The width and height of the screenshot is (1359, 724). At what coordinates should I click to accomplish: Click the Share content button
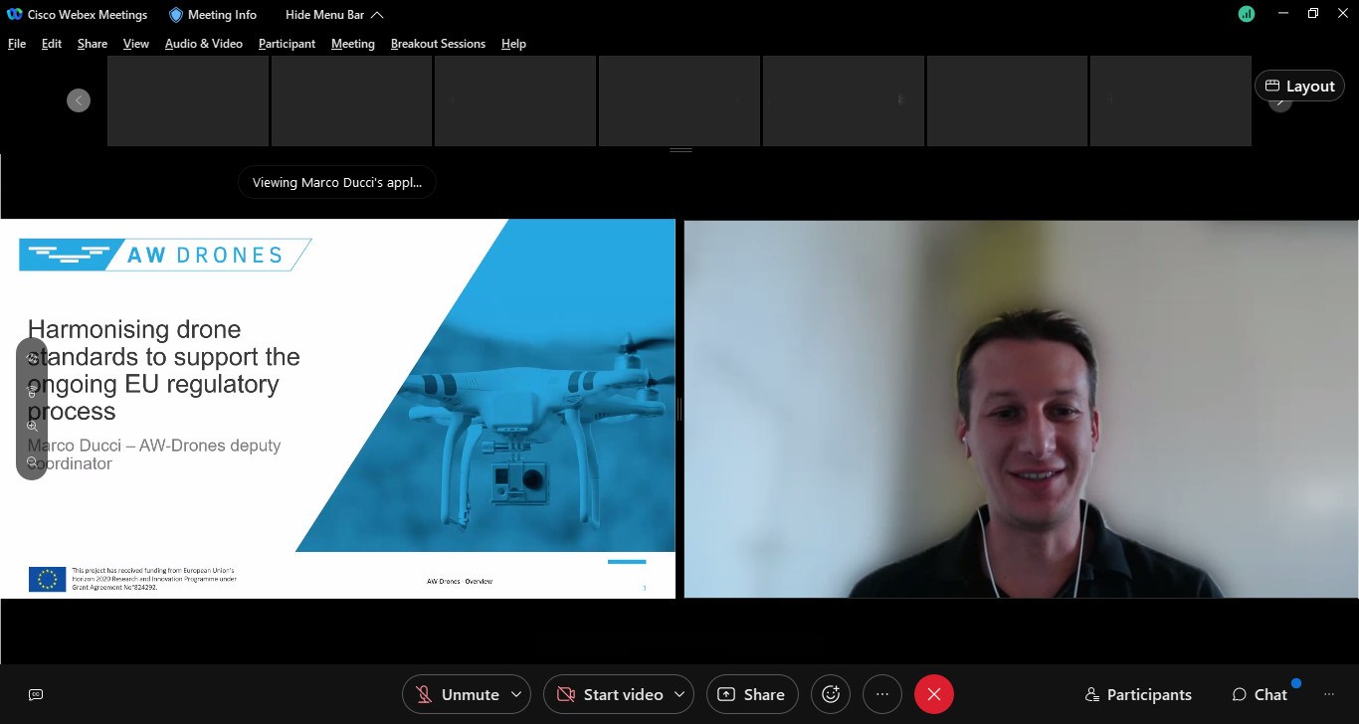pos(751,694)
